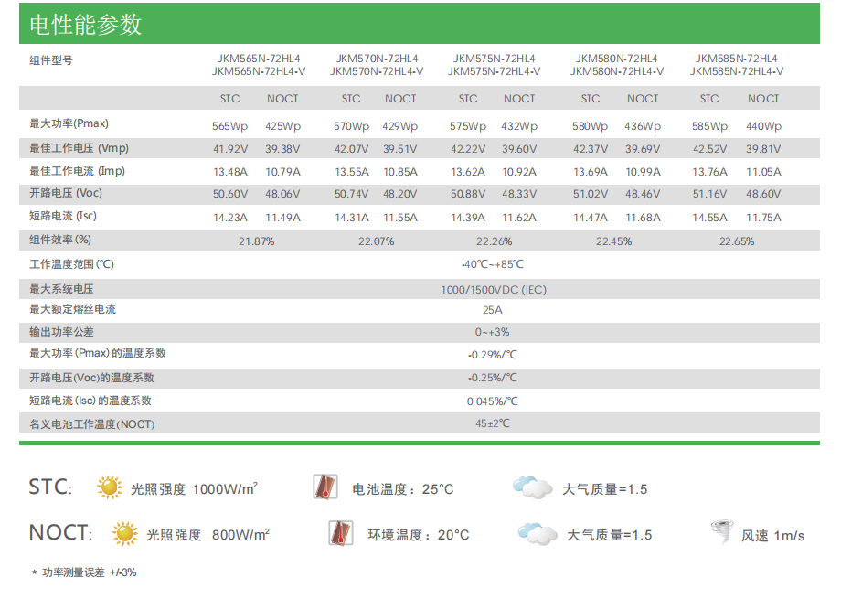Image resolution: width=841 pixels, height=599 pixels.
Task: Click the 输出功率公差 row label
Action: click(61, 332)
